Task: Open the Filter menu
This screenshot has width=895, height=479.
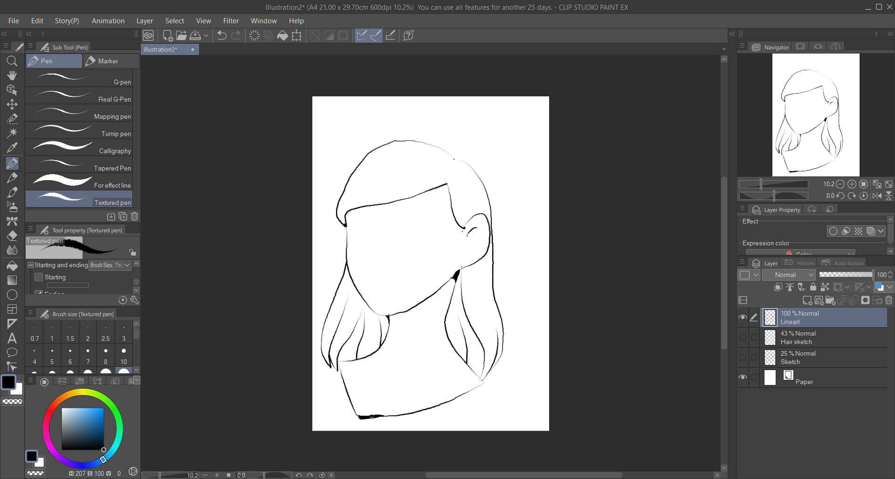Action: pos(231,21)
